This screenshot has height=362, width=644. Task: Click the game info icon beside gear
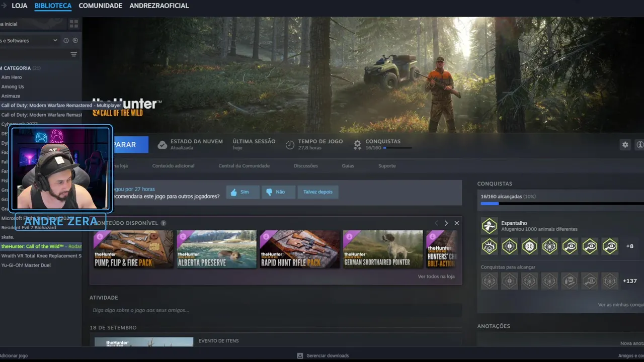[640, 145]
